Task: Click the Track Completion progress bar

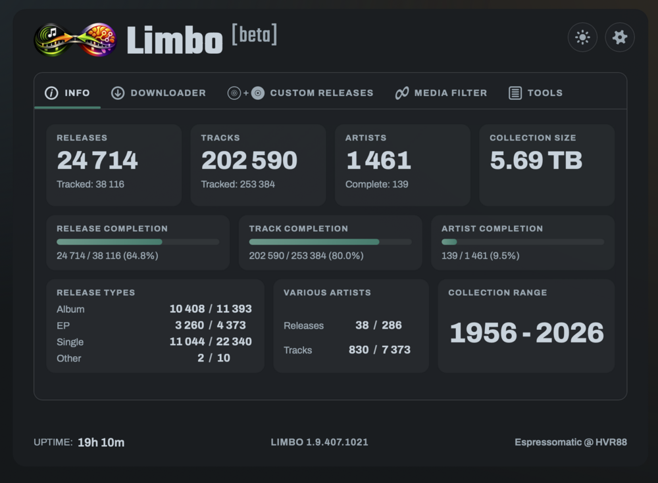Action: coord(330,242)
